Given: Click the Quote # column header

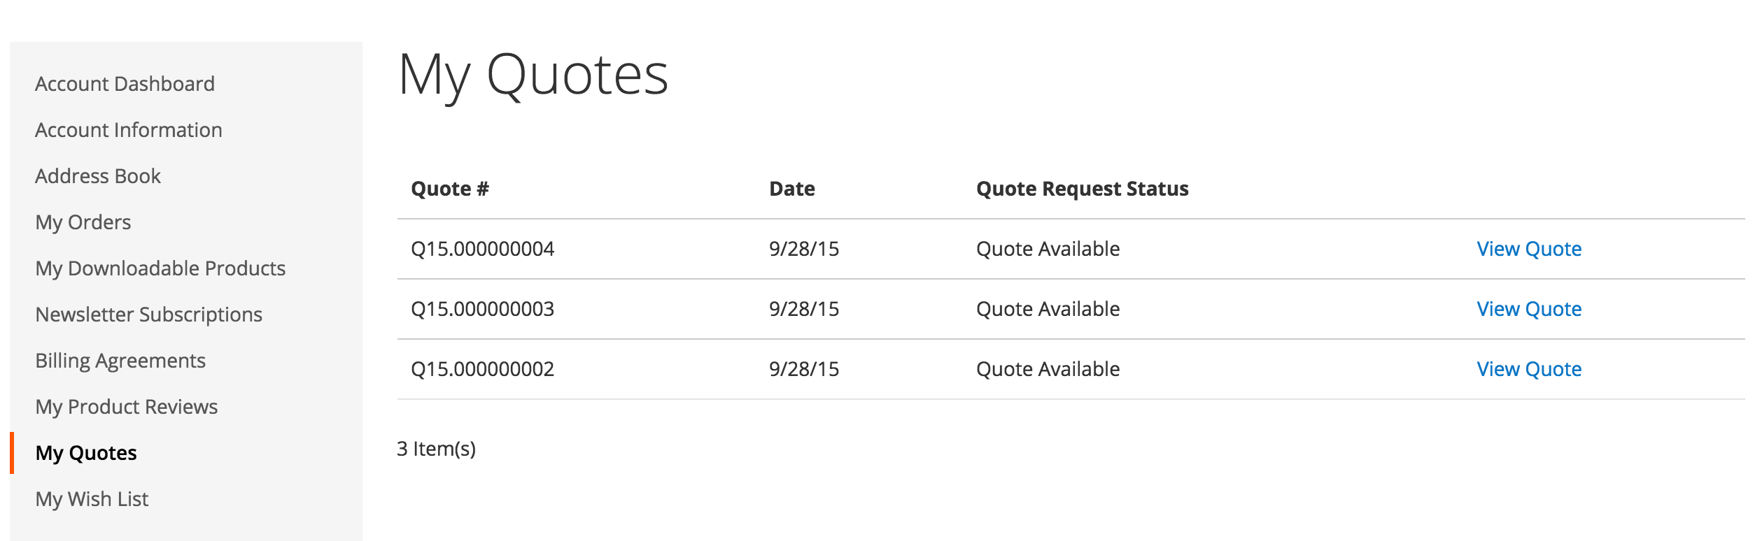Looking at the screenshot, I should pos(450,189).
